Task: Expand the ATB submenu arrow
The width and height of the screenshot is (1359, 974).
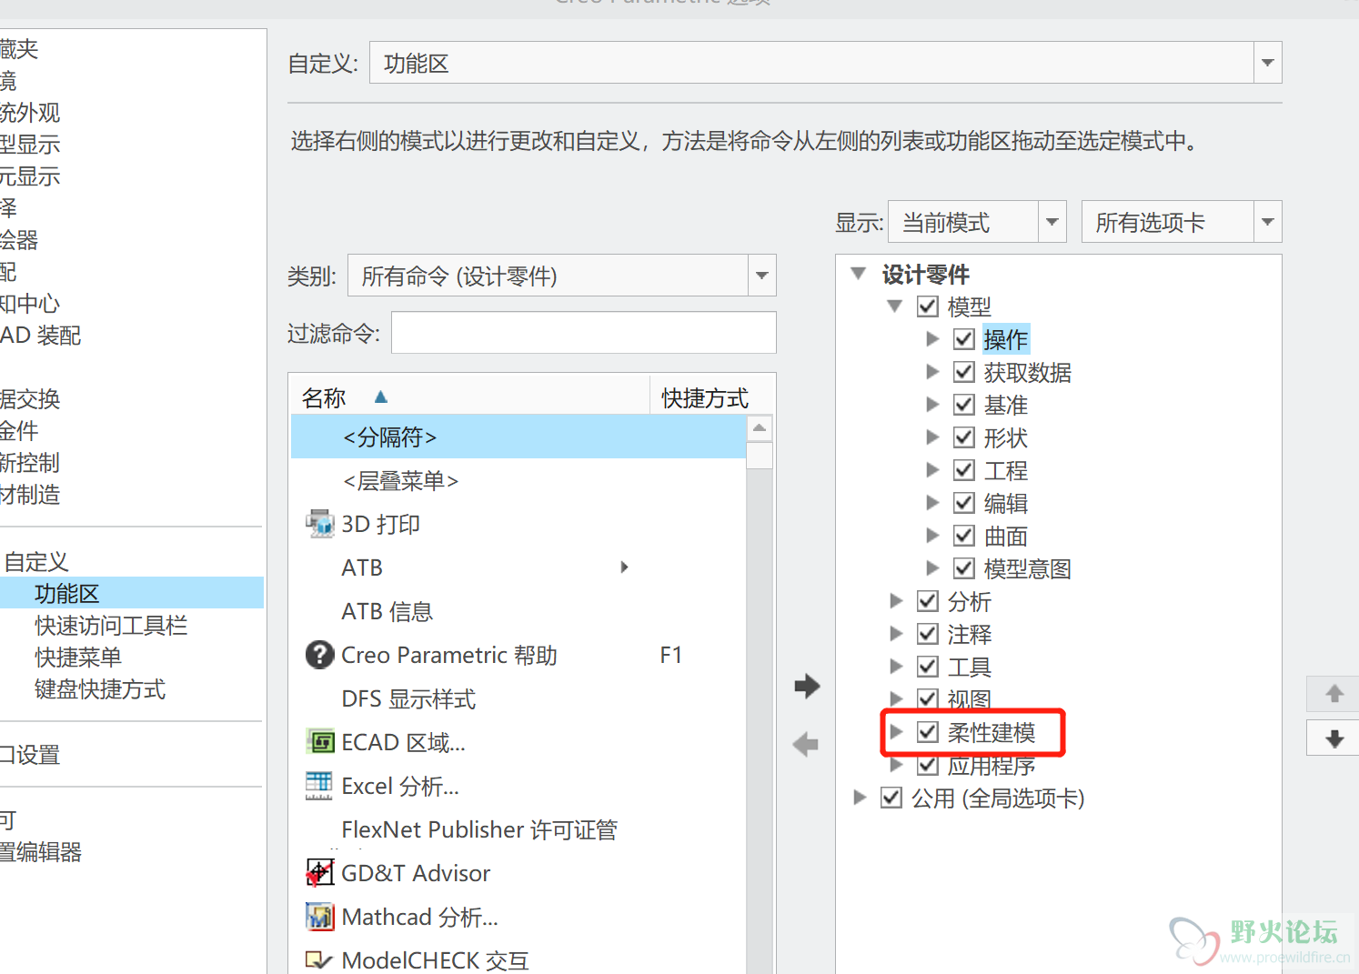Action: [624, 567]
